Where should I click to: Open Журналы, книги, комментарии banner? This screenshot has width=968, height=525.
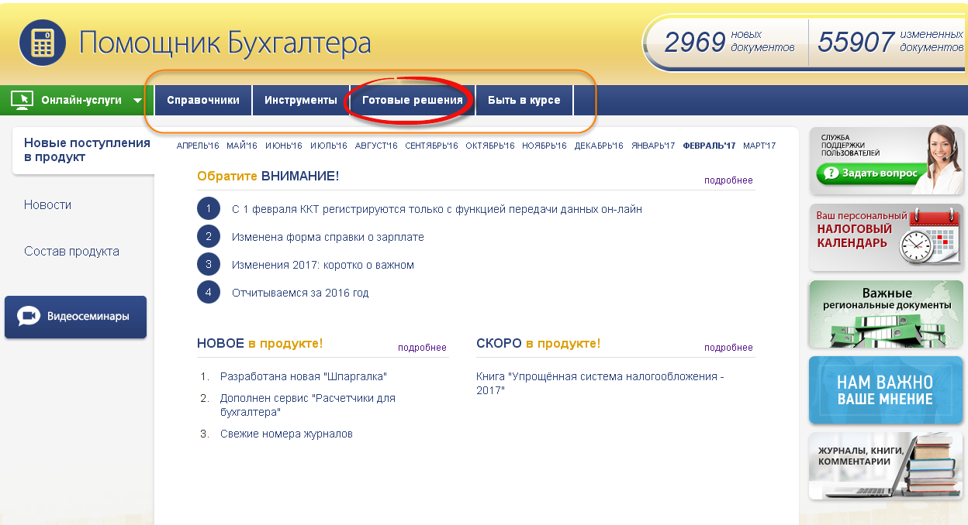point(887,465)
